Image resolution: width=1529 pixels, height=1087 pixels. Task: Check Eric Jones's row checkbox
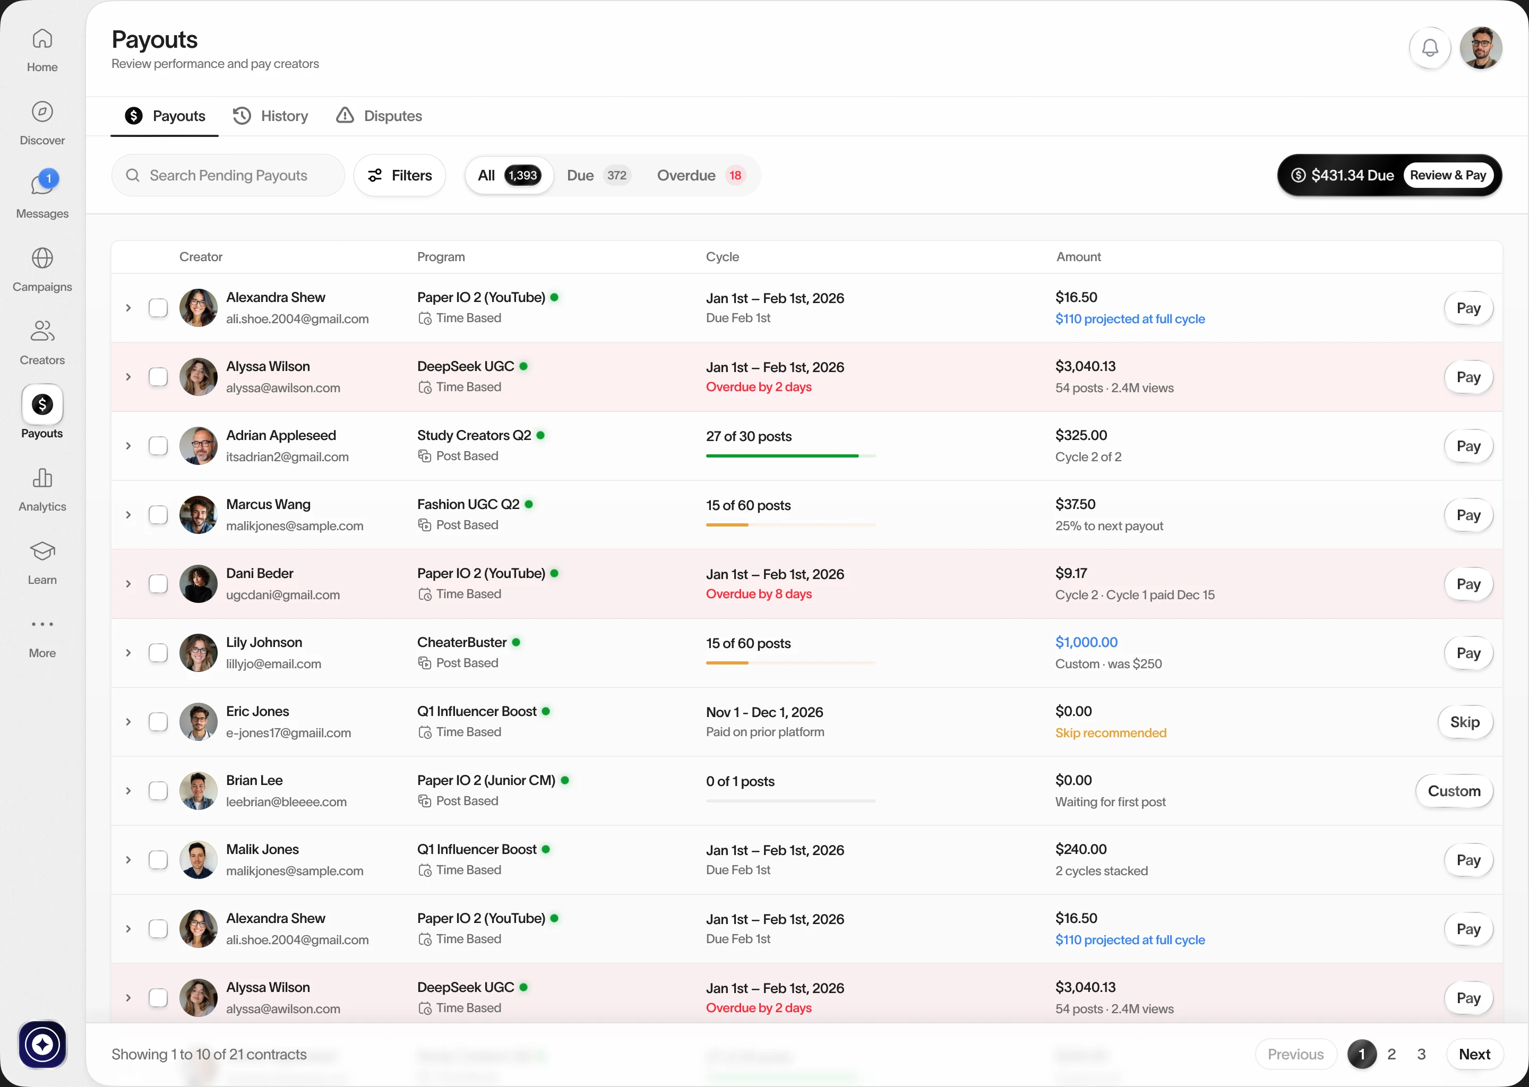click(x=158, y=721)
